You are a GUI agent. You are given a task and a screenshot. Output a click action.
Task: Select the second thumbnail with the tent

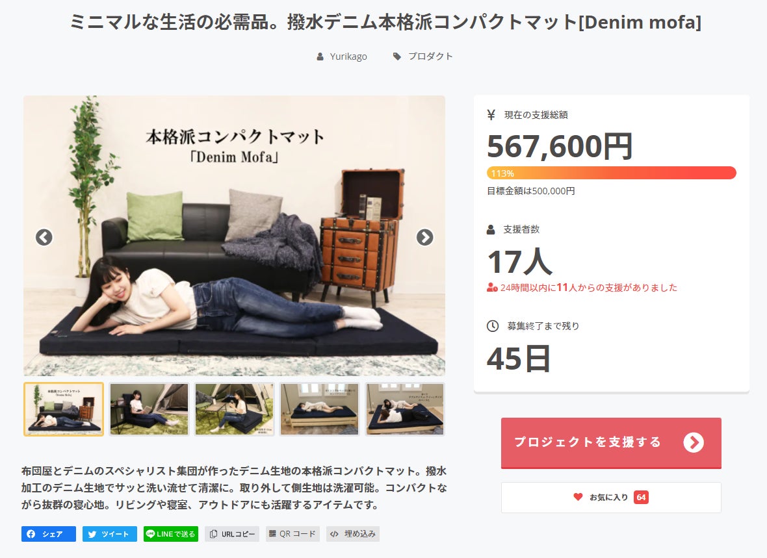(x=149, y=409)
